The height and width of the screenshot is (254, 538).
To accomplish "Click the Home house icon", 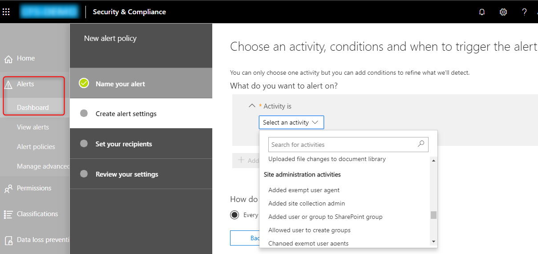I will pos(8,59).
